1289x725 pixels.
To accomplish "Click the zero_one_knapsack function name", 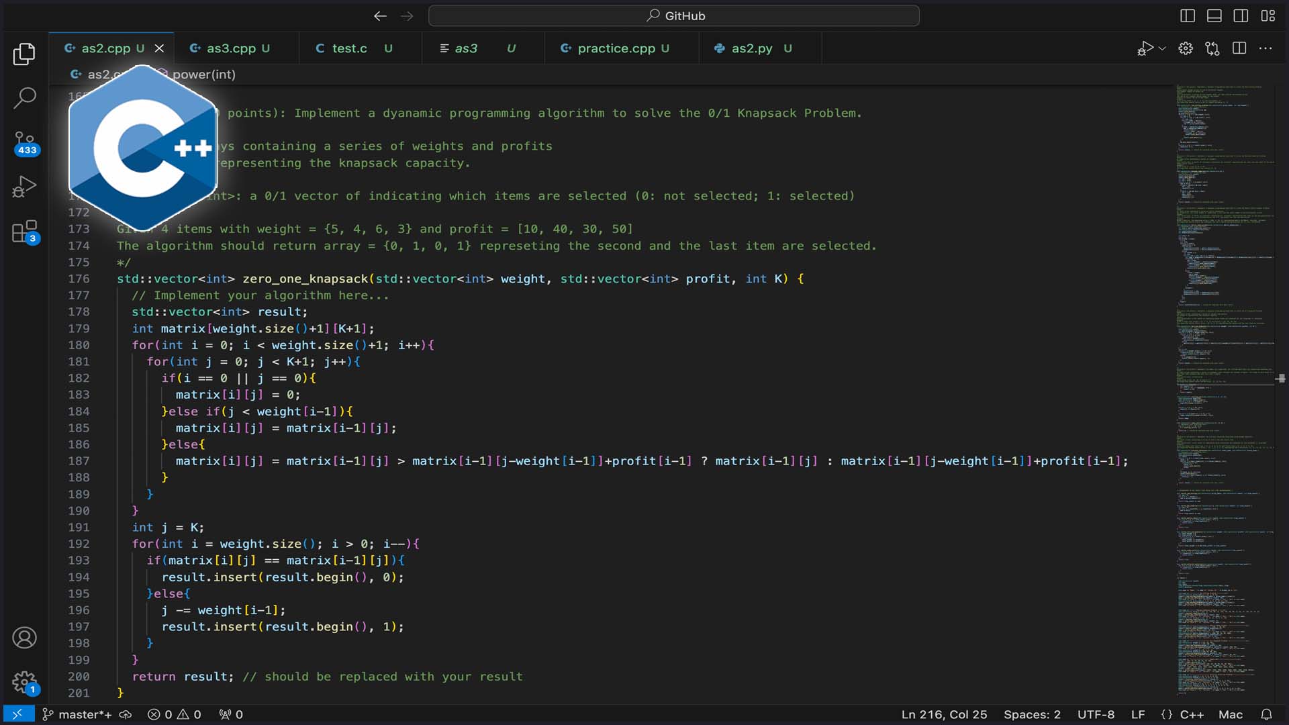I will pyautogui.click(x=305, y=279).
